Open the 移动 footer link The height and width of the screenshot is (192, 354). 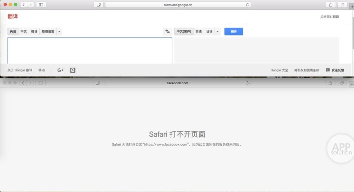[41, 70]
